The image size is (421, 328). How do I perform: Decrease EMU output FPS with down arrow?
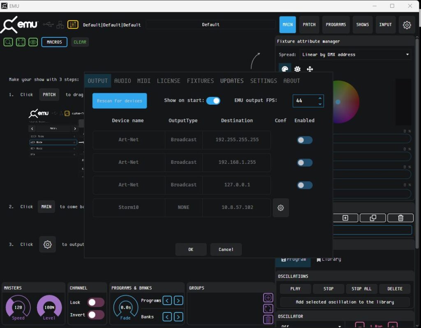point(320,104)
